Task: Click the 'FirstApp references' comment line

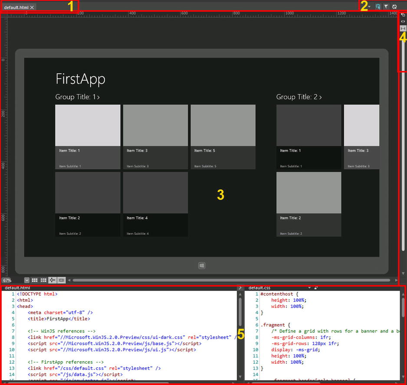Action: pyautogui.click(x=66, y=362)
